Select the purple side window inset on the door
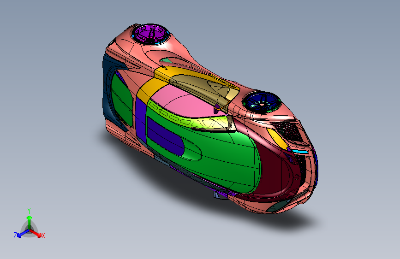The image size is (400, 259). click(165, 136)
